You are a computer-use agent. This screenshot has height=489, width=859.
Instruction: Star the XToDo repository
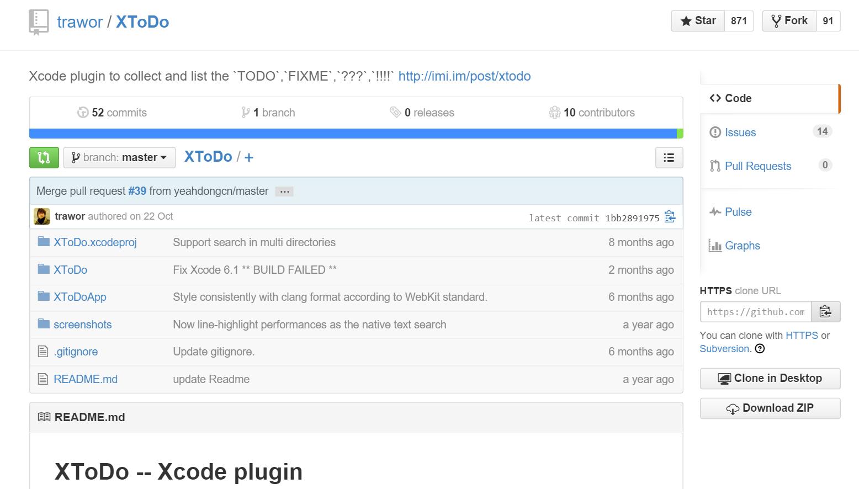[x=698, y=21]
